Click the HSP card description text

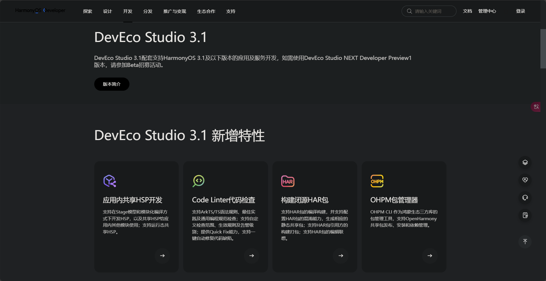136,222
